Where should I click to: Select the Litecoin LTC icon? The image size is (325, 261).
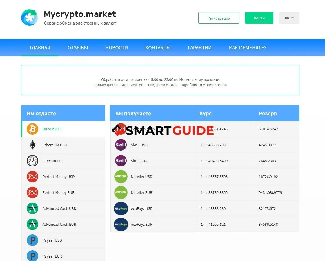coord(32,161)
